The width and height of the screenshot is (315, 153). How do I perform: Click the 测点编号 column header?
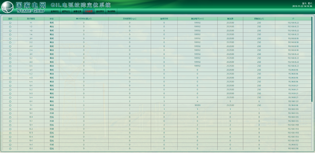[x=31, y=19]
